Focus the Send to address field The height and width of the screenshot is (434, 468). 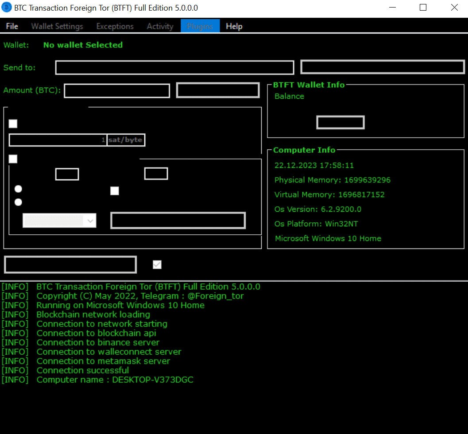pyautogui.click(x=174, y=67)
